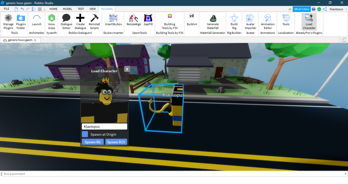The image size is (348, 184).
Task: Open Manage Plugins
Action: 8,22
